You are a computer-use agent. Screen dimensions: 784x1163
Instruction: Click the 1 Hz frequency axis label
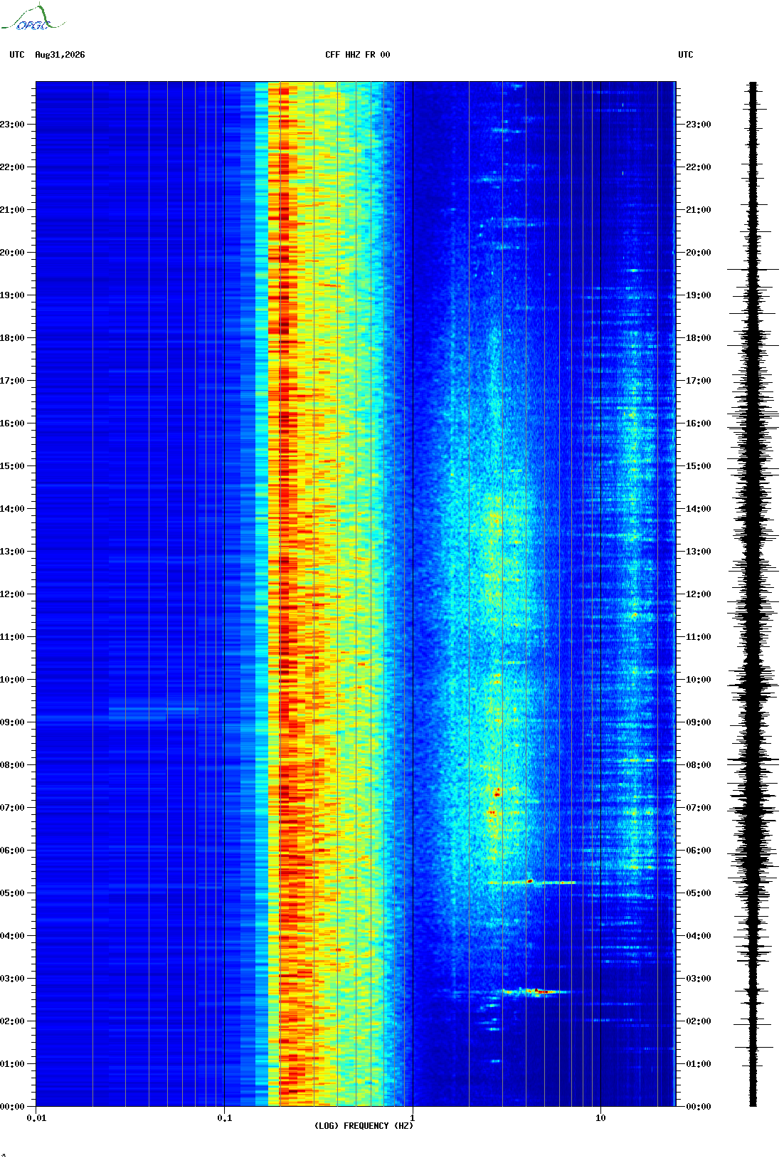(x=412, y=1118)
